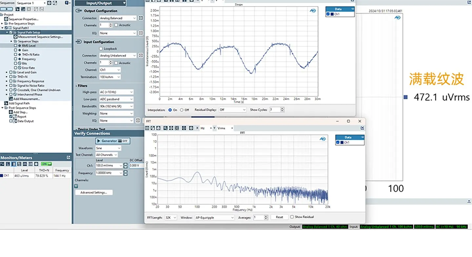Image resolution: width=472 pixels, height=257 pixels.
Task: Select RMS Level in the project tree
Action: pos(29,46)
